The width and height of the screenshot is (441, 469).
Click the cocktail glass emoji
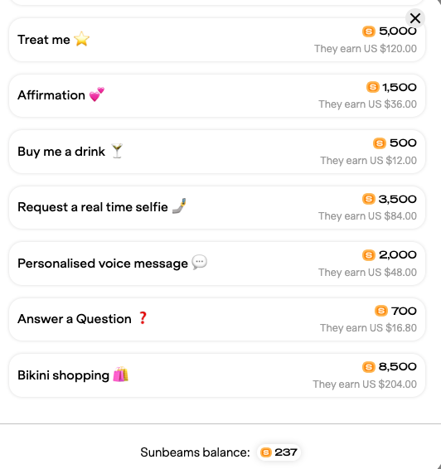pyautogui.click(x=117, y=151)
